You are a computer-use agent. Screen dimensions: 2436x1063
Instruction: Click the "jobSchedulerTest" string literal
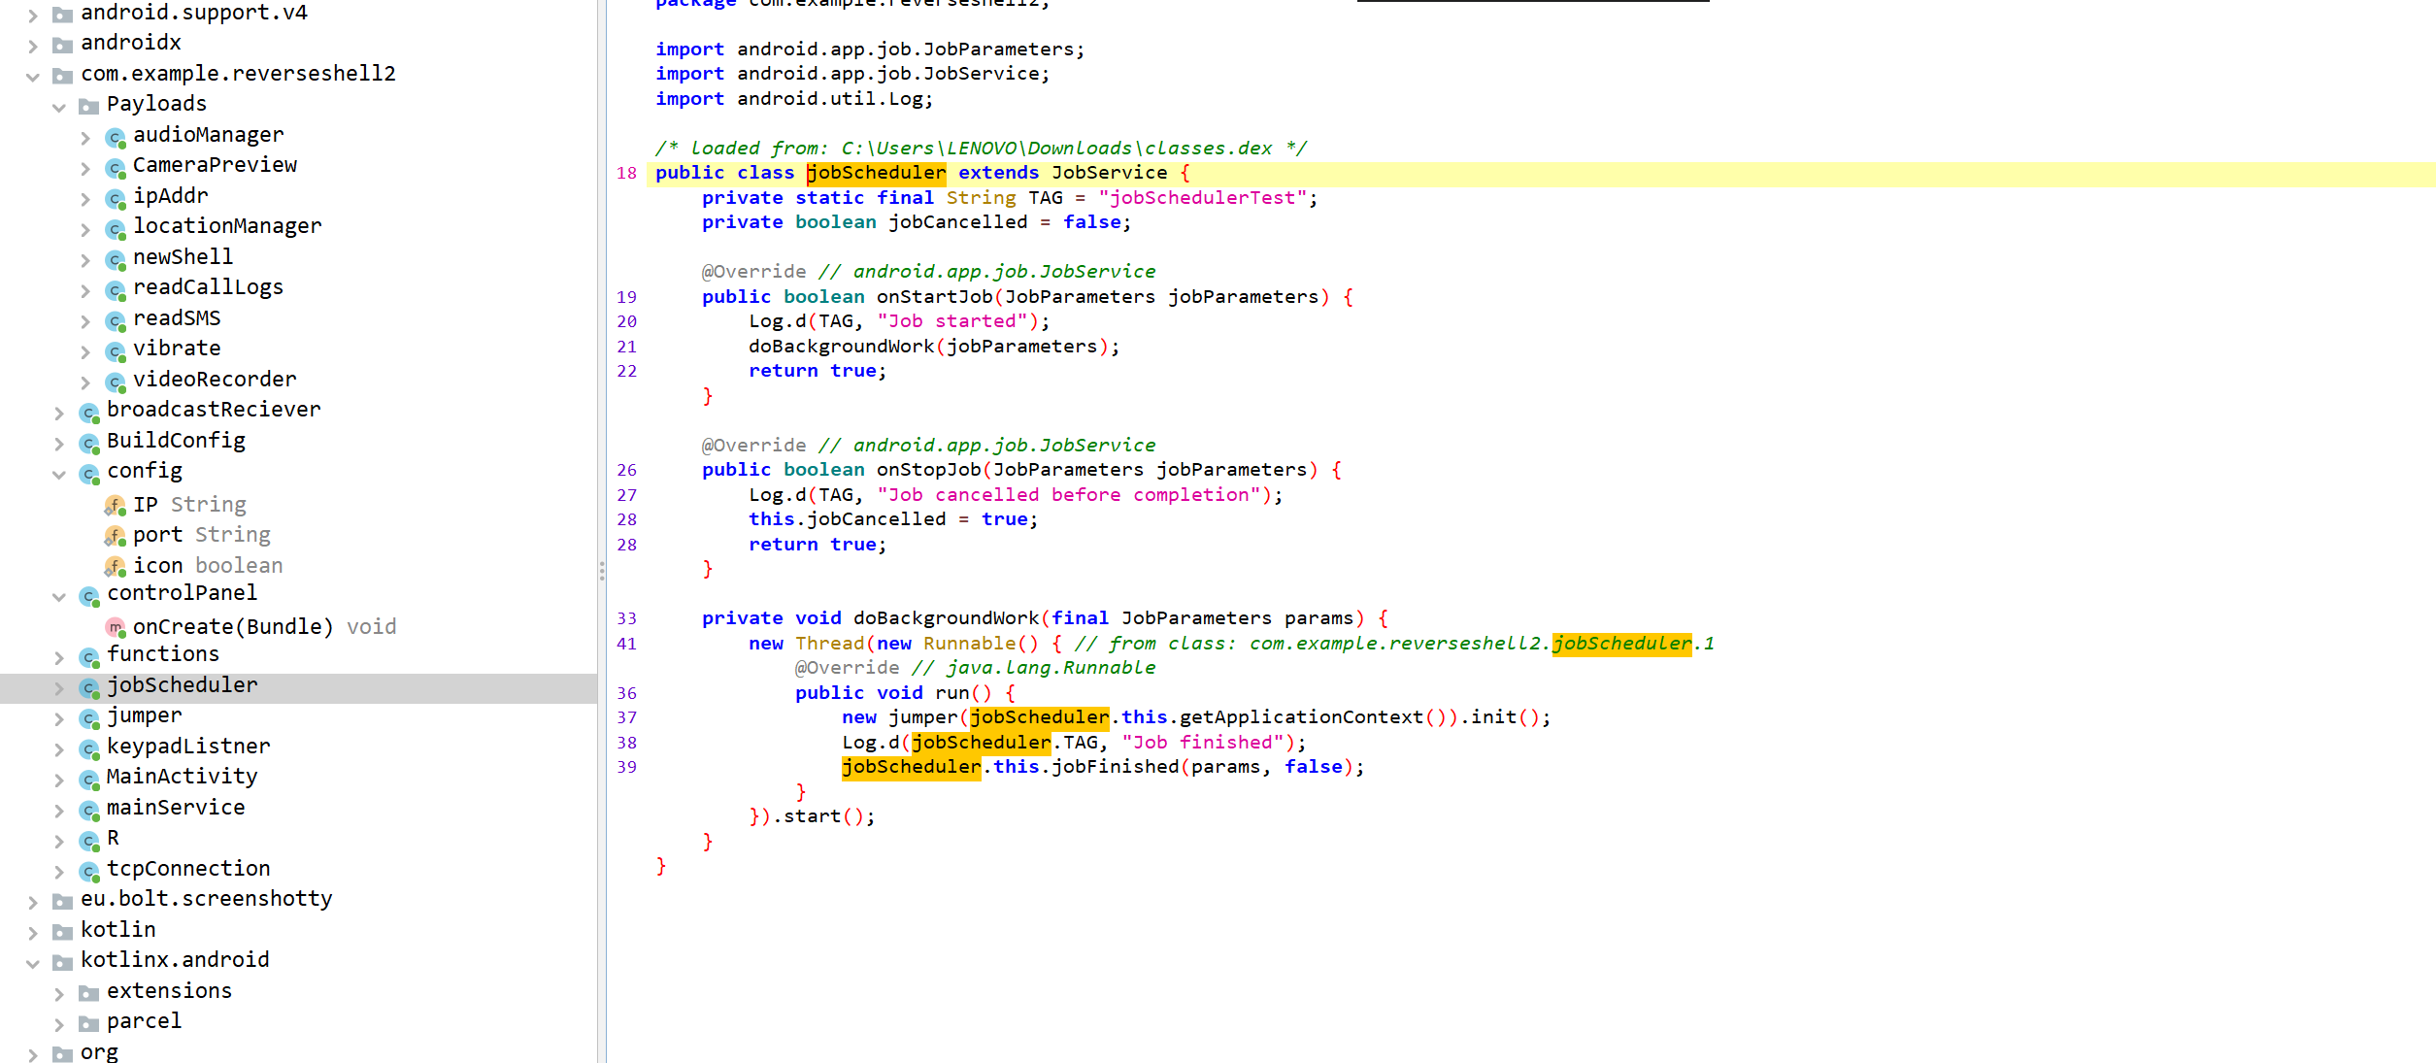(x=1203, y=198)
